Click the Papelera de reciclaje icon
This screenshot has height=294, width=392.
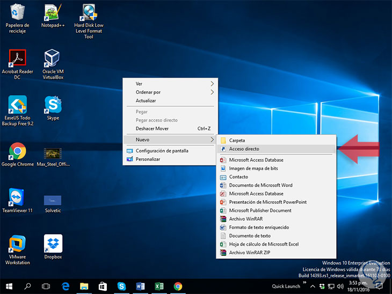tap(17, 12)
